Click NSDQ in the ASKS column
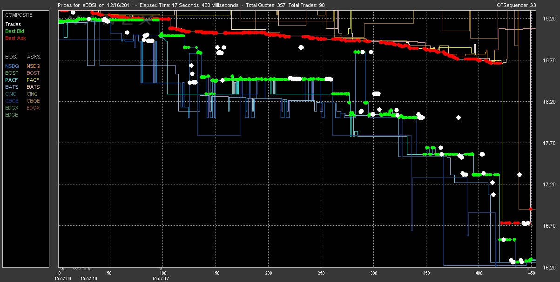The image size is (560, 282). point(34,66)
